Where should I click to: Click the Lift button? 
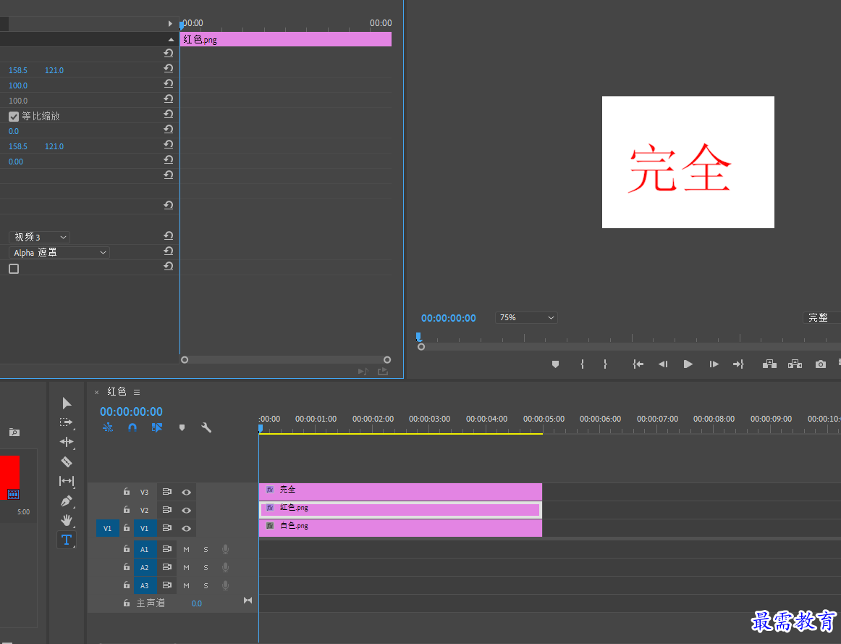pyautogui.click(x=769, y=364)
